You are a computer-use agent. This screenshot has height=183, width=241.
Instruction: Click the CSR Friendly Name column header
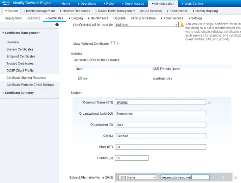[166, 69]
